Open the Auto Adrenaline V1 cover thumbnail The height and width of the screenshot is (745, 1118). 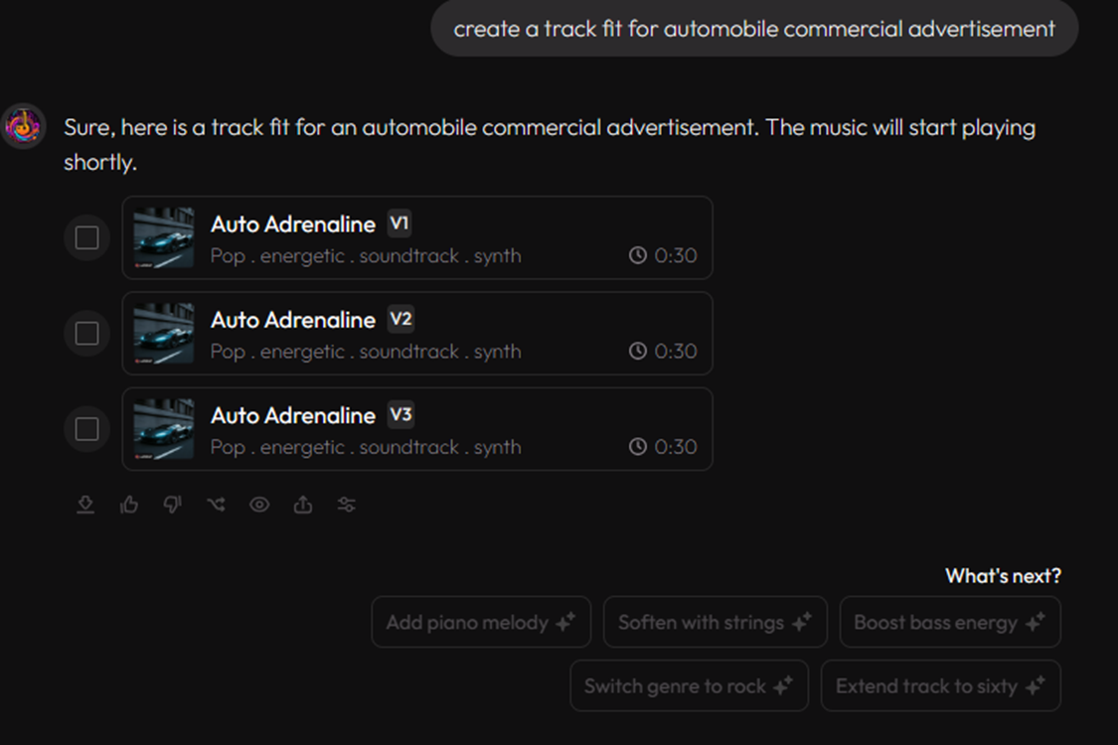coord(164,237)
